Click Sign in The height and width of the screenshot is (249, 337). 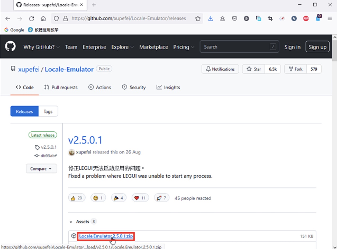click(292, 47)
